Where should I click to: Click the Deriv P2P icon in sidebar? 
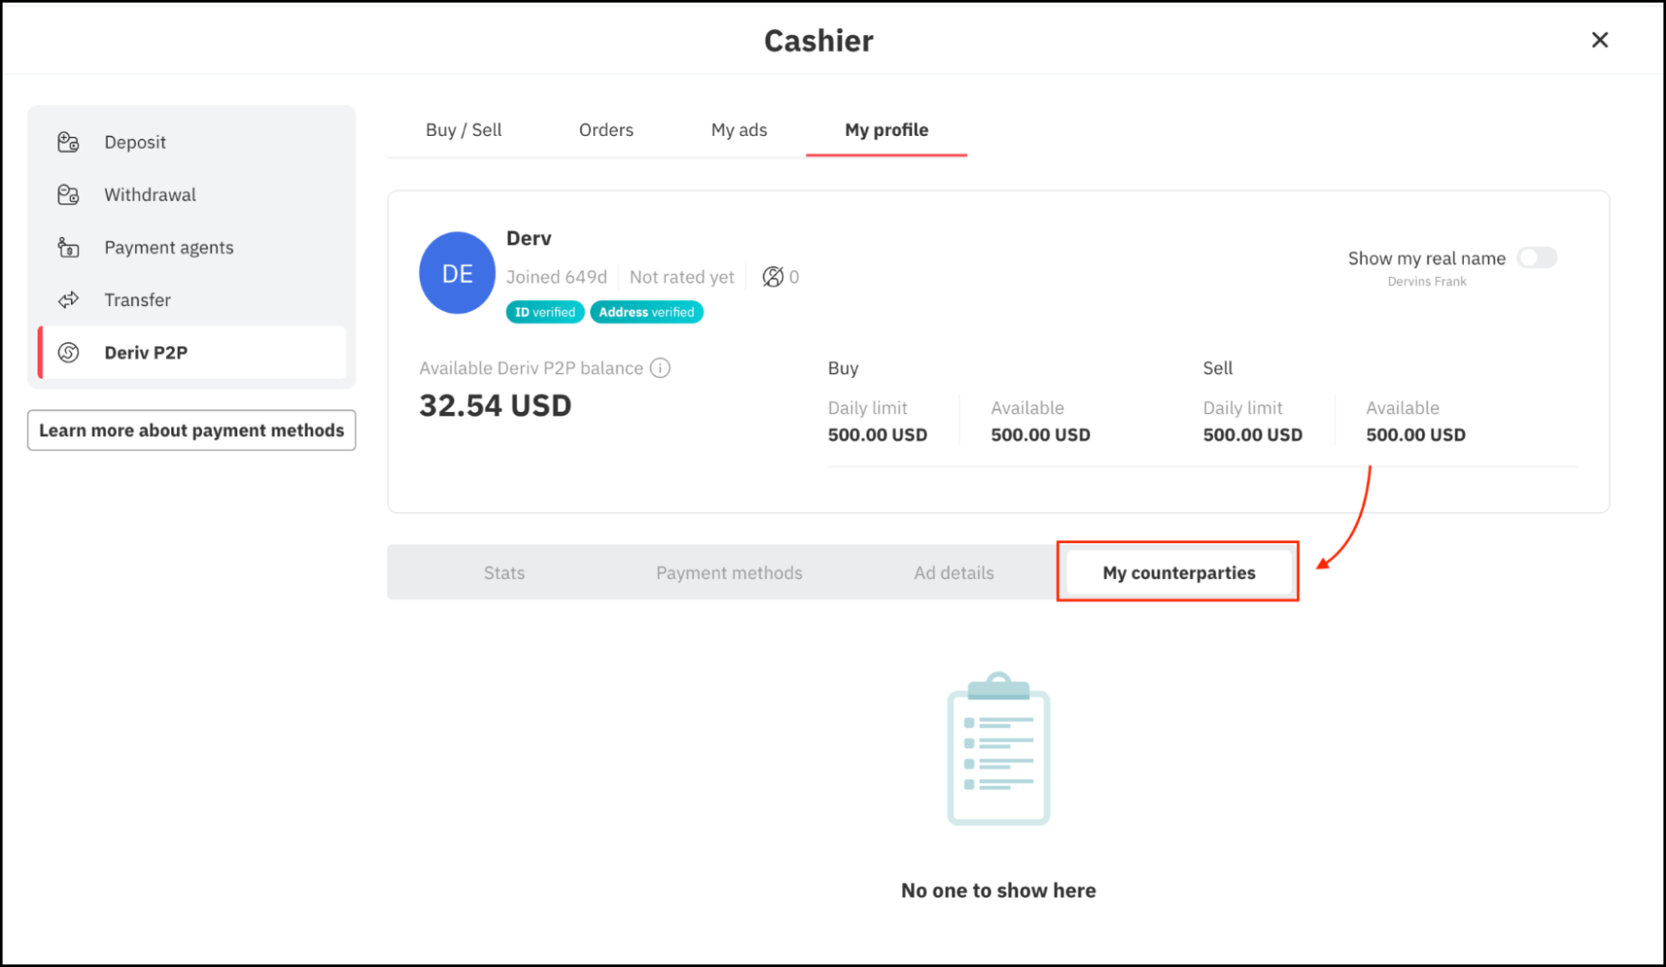[x=68, y=352]
